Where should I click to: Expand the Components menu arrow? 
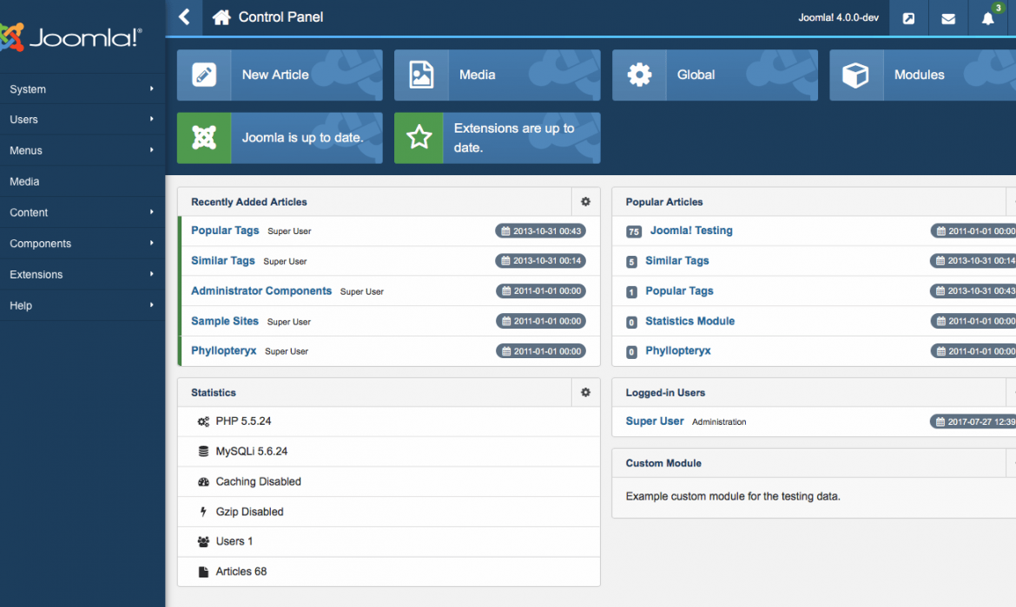pyautogui.click(x=152, y=244)
